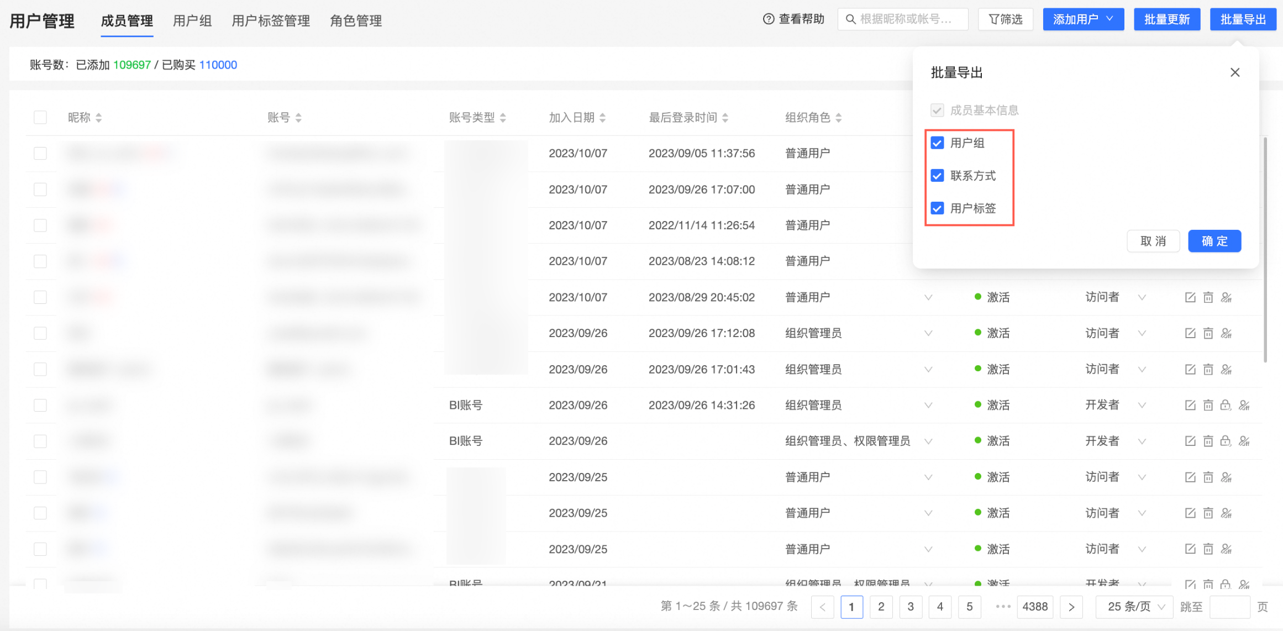Uncheck 用户组 export option

coord(937,143)
